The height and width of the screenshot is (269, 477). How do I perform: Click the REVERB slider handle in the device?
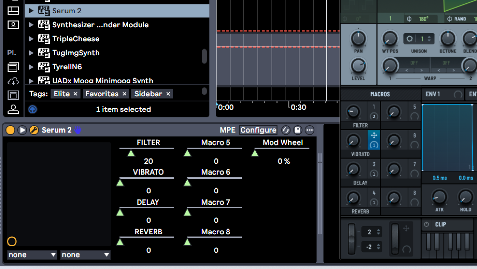[120, 242]
